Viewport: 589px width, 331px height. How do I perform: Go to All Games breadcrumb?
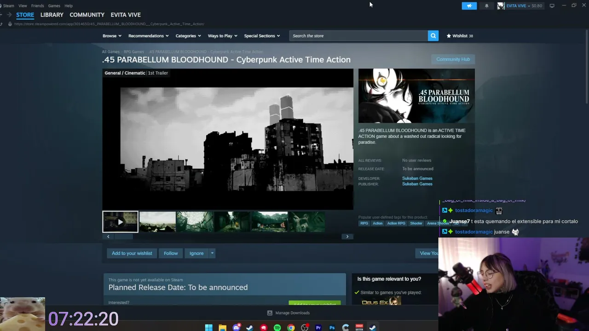110,52
